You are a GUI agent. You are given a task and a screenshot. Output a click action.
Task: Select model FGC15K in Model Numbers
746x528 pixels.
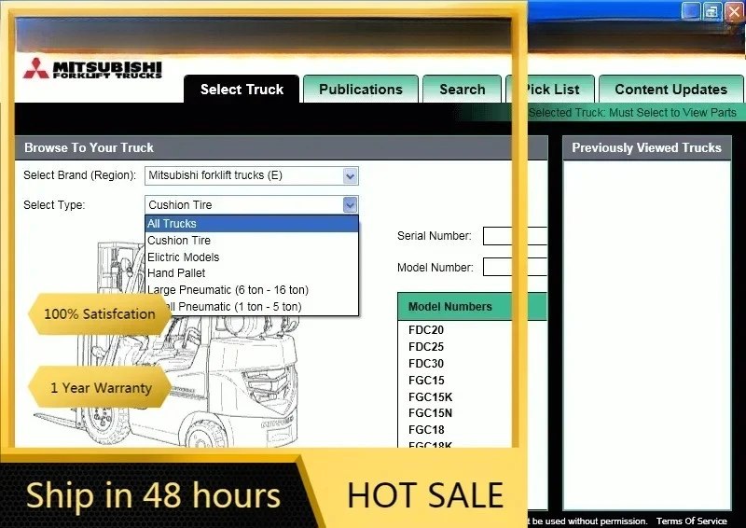[430, 396]
